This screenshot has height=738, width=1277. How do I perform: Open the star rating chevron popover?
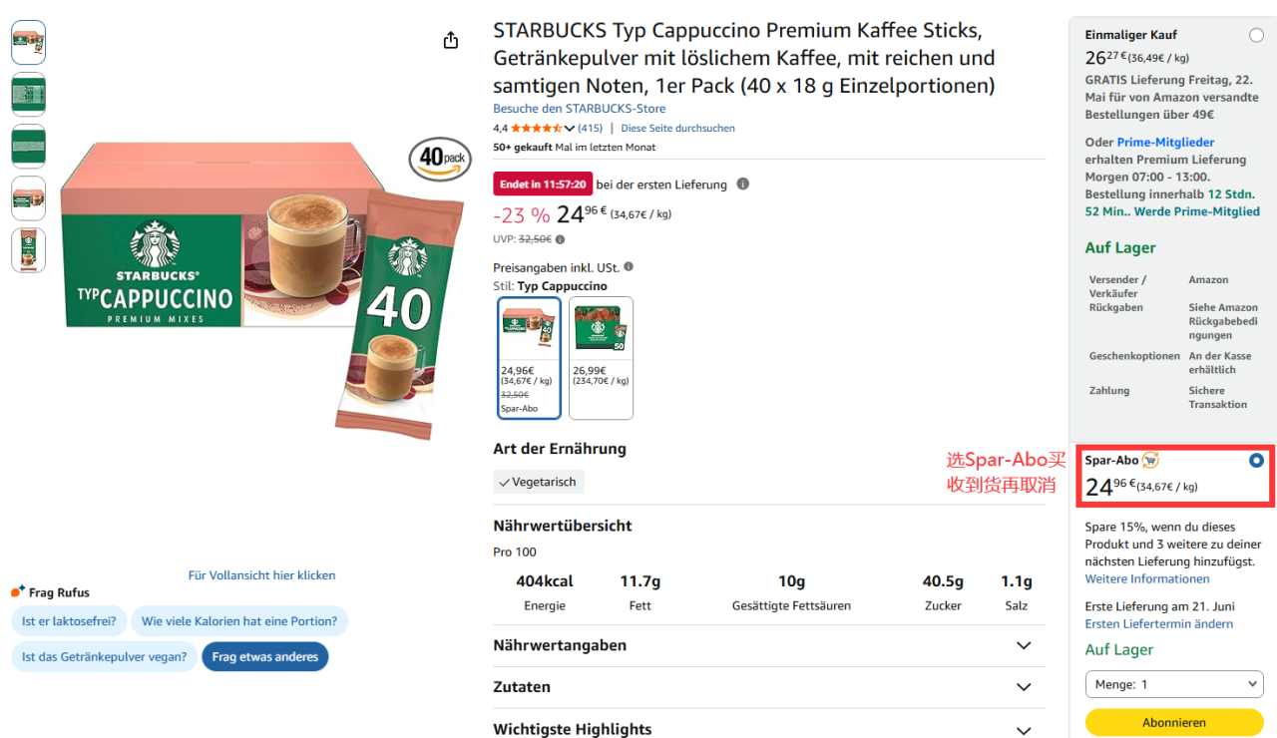pyautogui.click(x=570, y=129)
